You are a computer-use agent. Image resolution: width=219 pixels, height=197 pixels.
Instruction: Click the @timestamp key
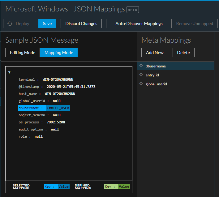(x=29, y=87)
